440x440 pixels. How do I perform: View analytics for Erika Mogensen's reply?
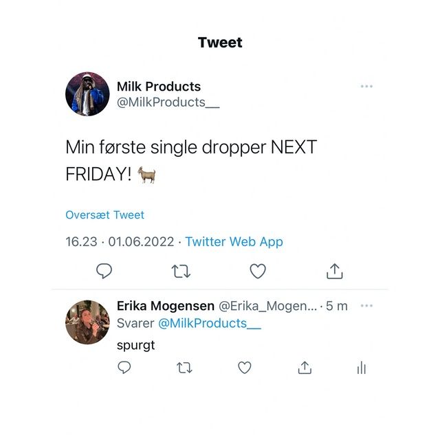[x=362, y=368]
